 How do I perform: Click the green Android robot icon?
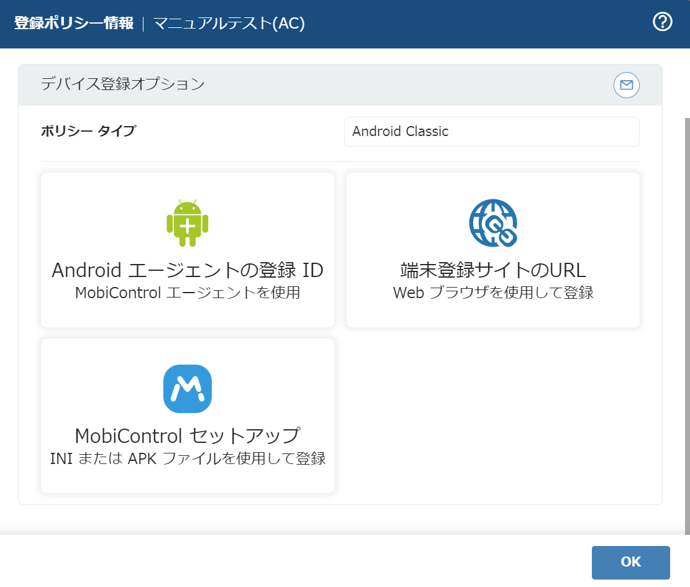188,222
